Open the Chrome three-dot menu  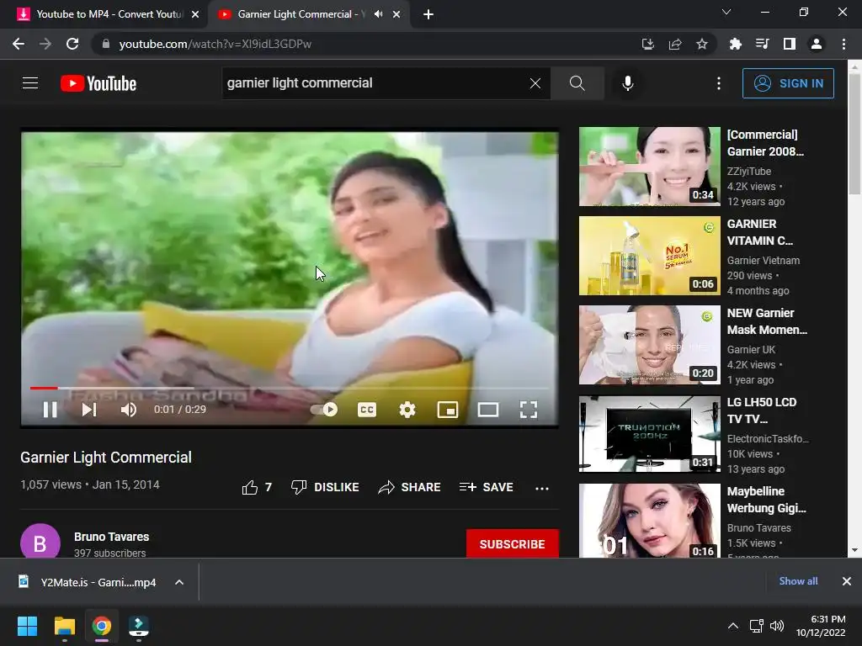click(843, 44)
